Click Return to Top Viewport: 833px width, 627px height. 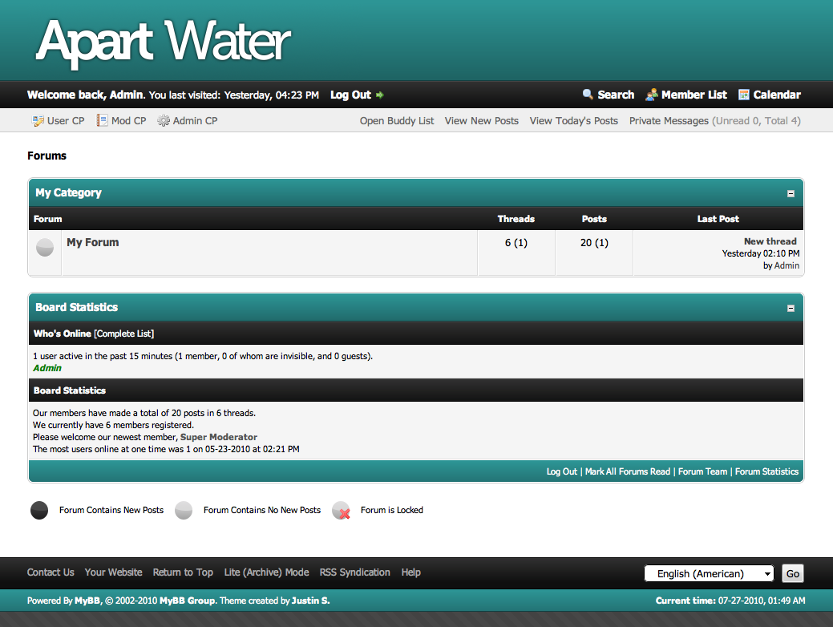(x=183, y=572)
